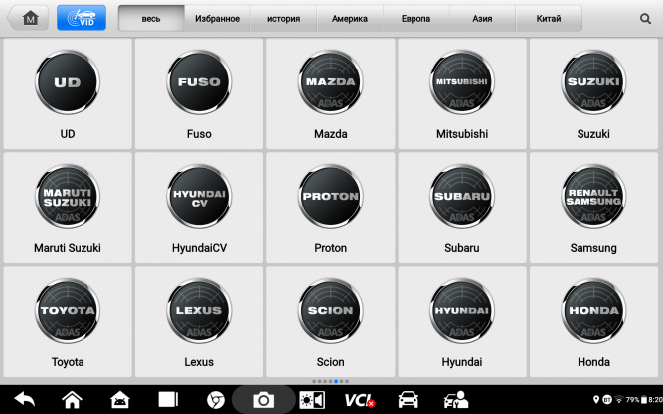
Task: Check the VCI connection status
Action: click(x=360, y=400)
